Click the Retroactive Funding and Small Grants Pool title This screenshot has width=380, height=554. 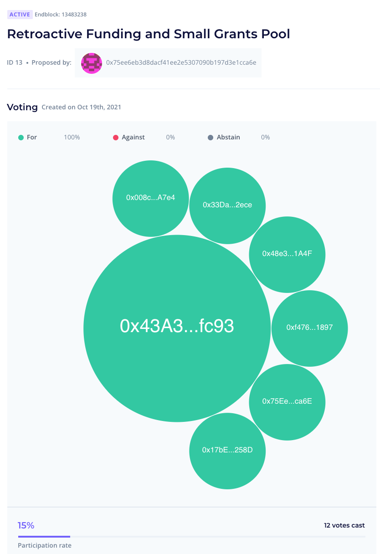point(149,34)
